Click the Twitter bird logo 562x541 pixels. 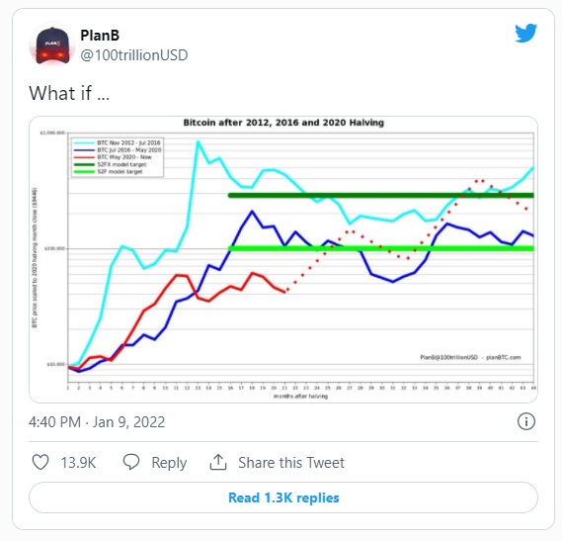525,33
